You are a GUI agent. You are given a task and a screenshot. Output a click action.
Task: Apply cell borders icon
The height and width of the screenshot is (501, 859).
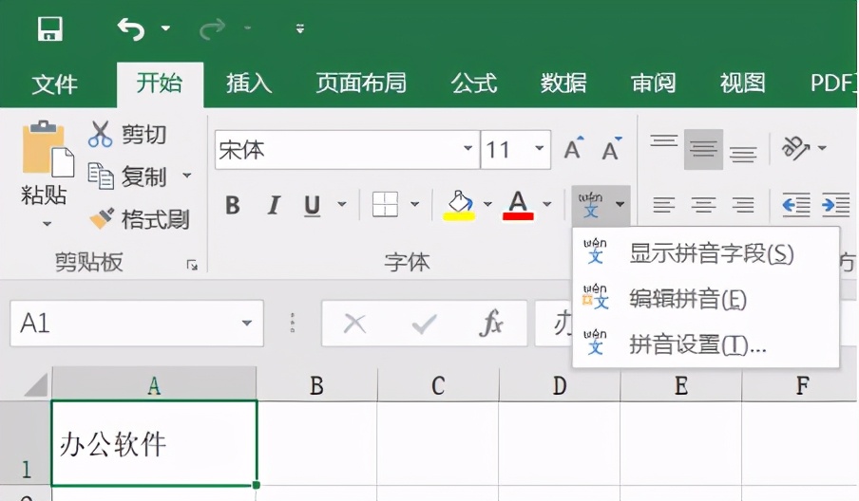[385, 204]
